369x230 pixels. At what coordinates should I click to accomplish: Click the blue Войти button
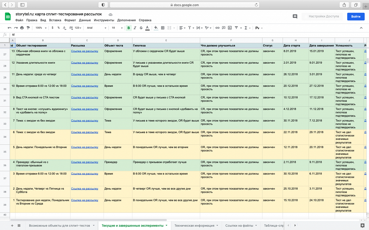pos(355,16)
